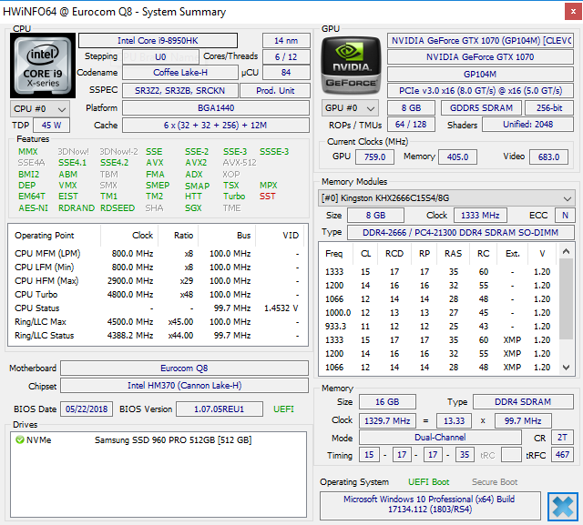Click the NVIDIA GeForce GTX 1070 (GP104M) top field
This screenshot has height=525, width=583.
pyautogui.click(x=480, y=40)
